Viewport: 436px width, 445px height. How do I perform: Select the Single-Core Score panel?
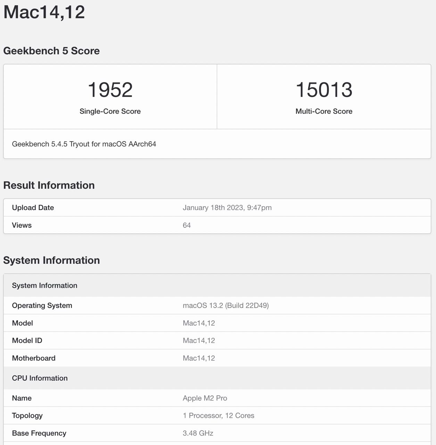110,96
